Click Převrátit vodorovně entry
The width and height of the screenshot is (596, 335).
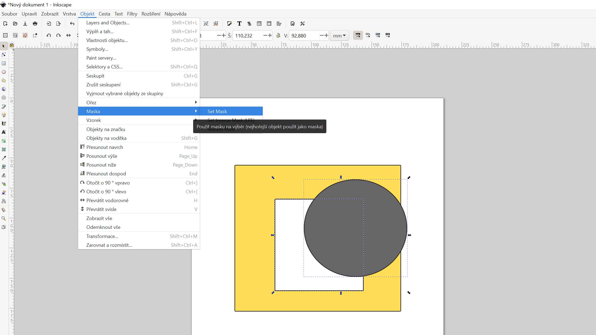[x=107, y=201]
